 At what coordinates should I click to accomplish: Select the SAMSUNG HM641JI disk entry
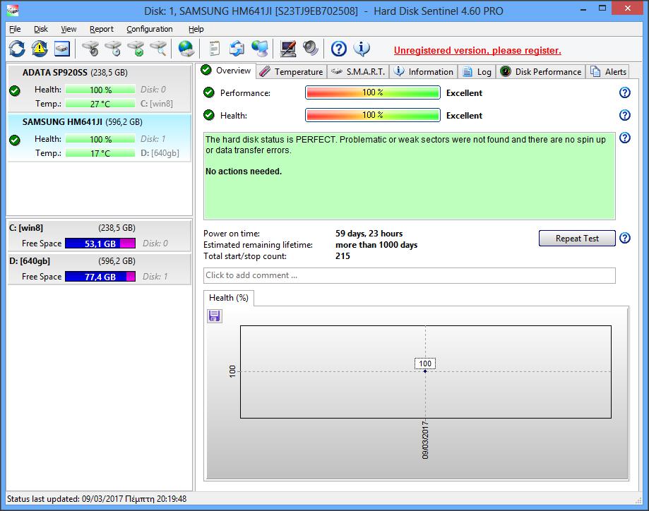(x=99, y=138)
